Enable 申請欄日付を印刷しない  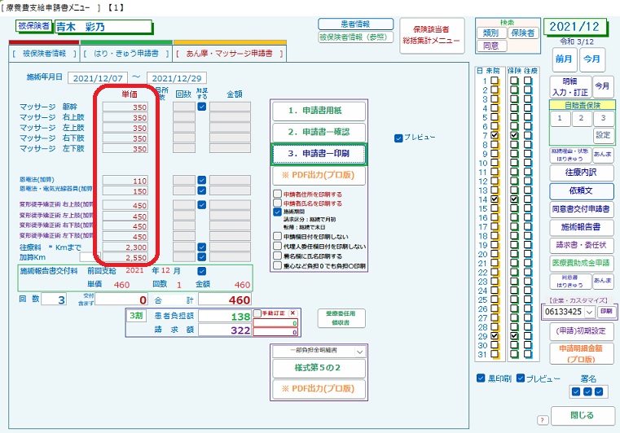coord(277,236)
